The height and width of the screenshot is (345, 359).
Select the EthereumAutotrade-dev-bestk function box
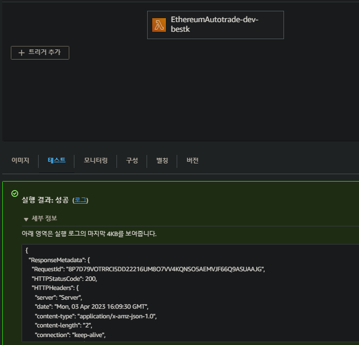point(215,25)
